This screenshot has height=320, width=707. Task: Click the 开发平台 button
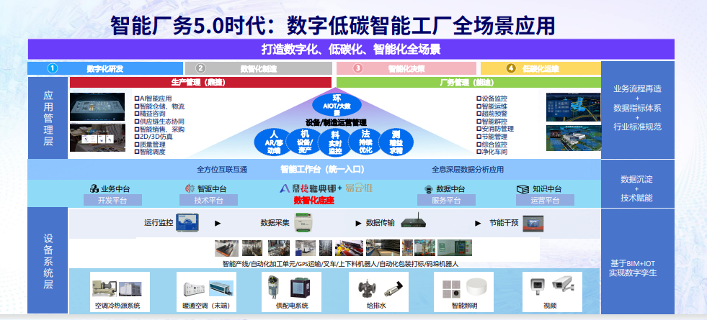point(107,201)
